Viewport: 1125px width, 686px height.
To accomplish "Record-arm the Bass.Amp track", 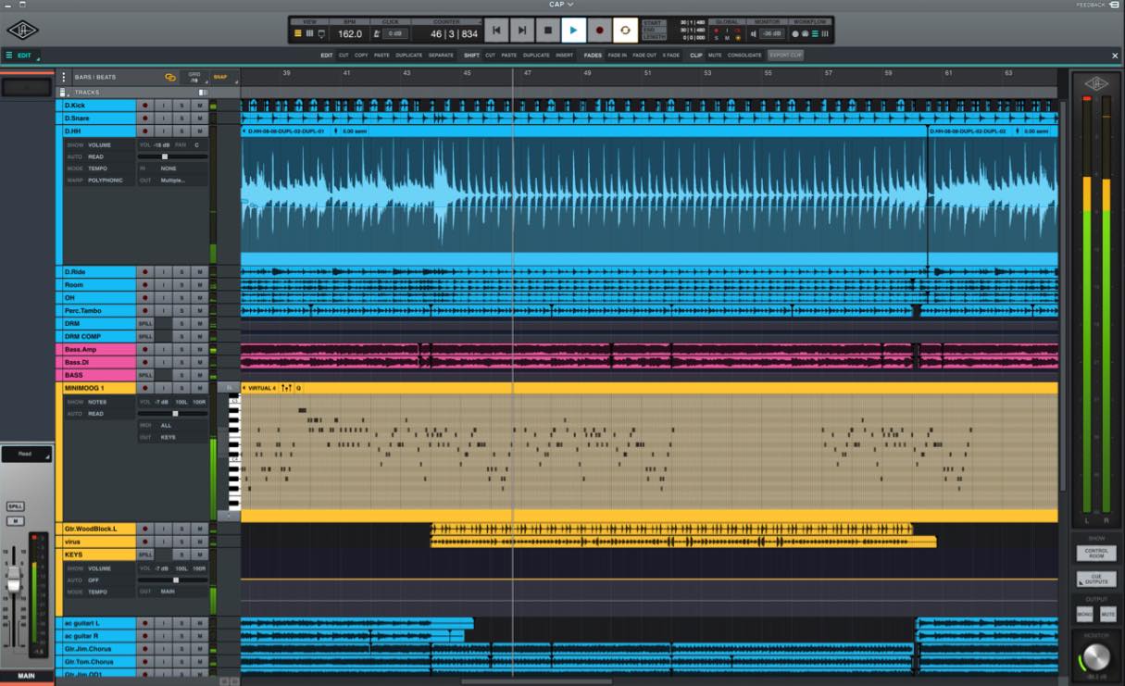I will [144, 350].
